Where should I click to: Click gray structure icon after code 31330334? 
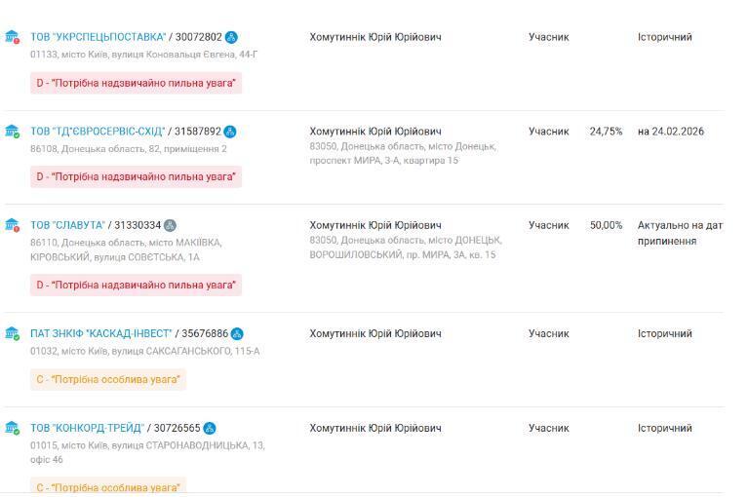pyautogui.click(x=171, y=225)
